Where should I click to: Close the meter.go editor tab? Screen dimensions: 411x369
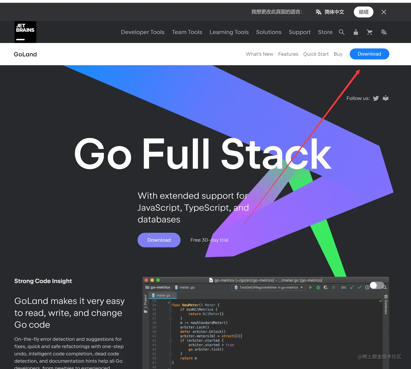(173, 296)
